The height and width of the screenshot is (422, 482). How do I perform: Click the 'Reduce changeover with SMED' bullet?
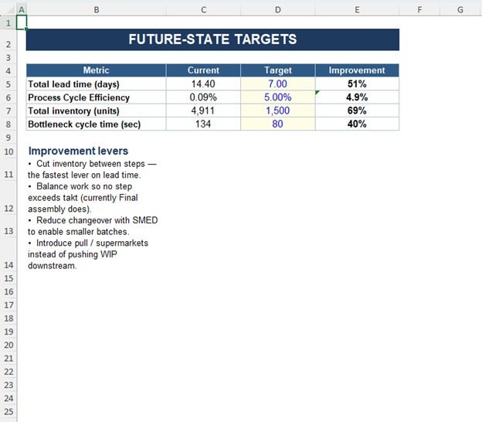(x=93, y=226)
